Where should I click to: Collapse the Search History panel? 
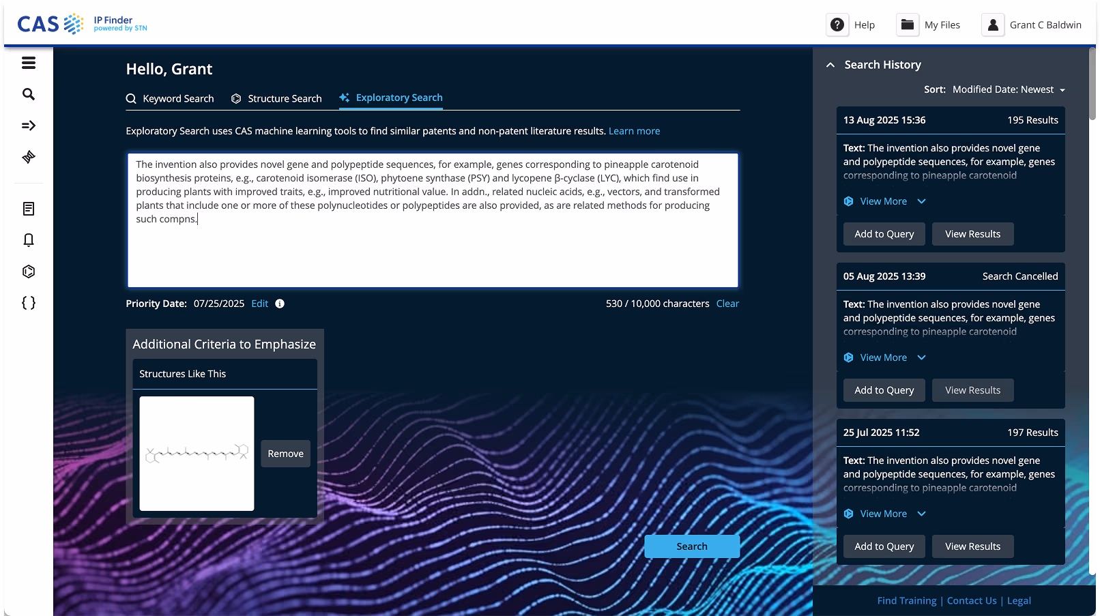pos(830,65)
